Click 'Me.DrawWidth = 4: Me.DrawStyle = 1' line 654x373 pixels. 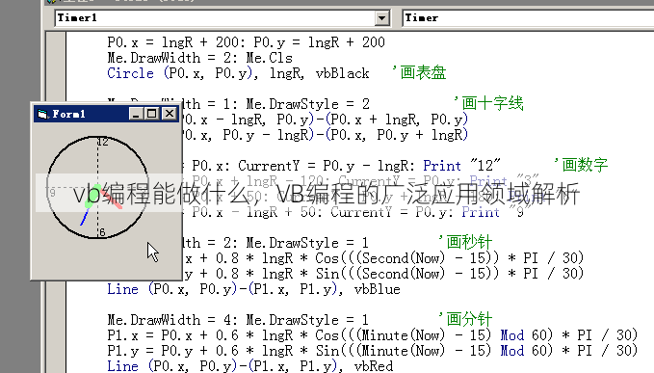(238, 320)
